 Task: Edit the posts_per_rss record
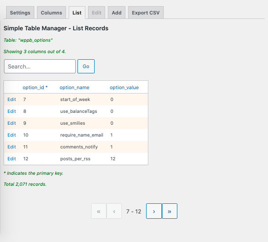pos(11,159)
